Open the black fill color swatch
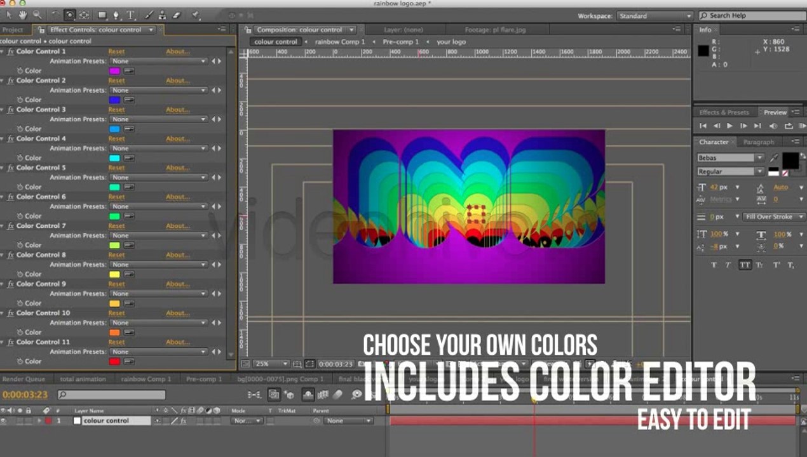This screenshot has height=457, width=807. coord(790,160)
